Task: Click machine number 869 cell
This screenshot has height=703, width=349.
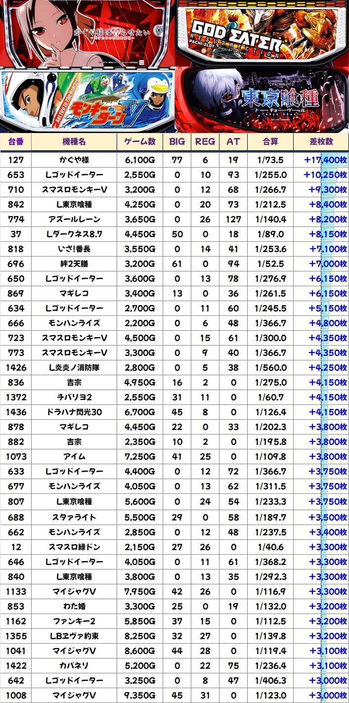Action: point(16,294)
